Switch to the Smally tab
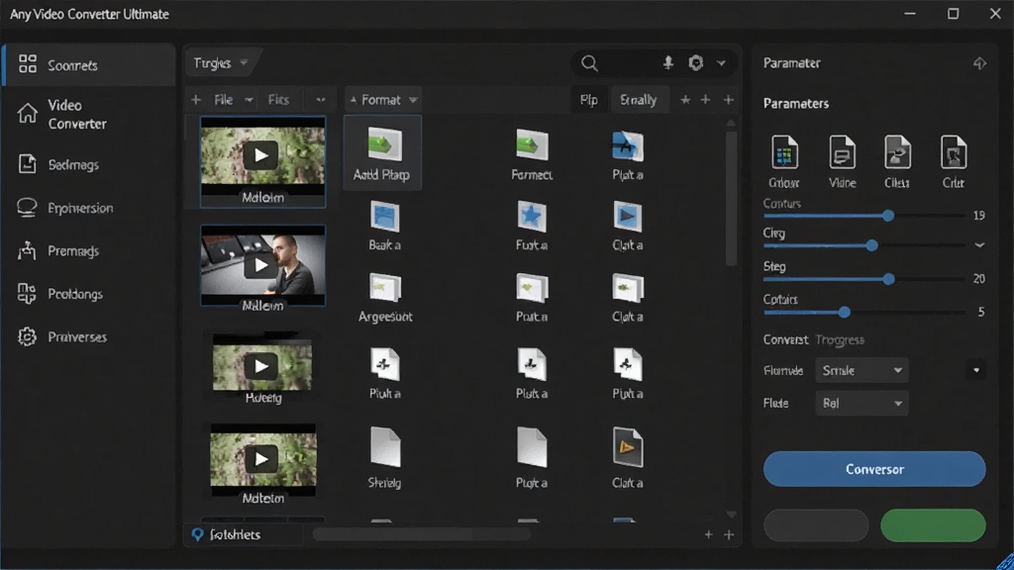 (639, 100)
